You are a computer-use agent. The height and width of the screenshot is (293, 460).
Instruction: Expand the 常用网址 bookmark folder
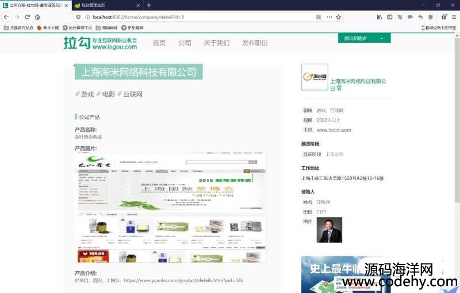(x=106, y=28)
